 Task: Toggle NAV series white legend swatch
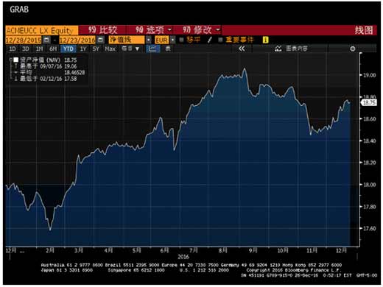point(16,60)
